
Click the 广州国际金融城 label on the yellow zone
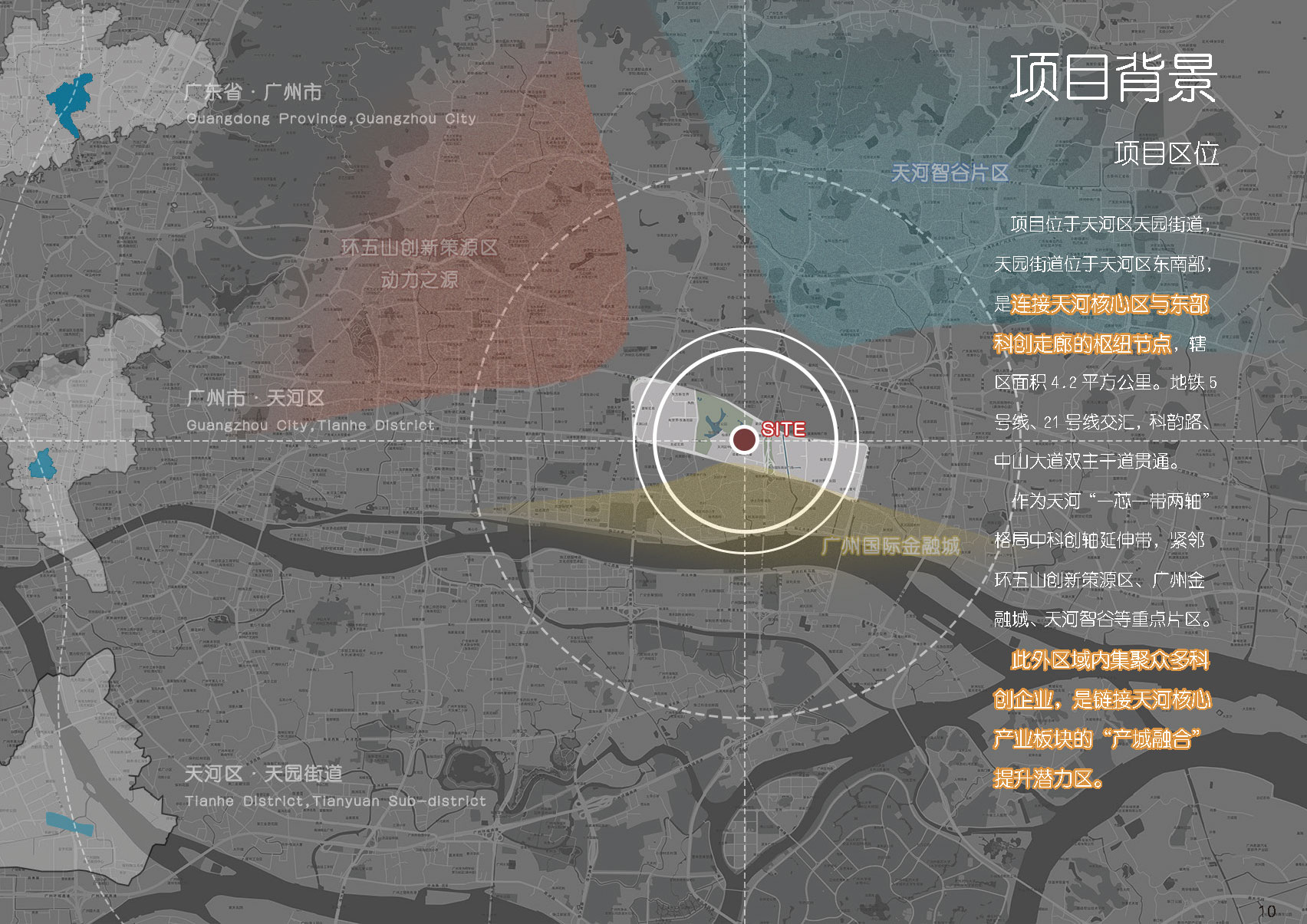[890, 546]
